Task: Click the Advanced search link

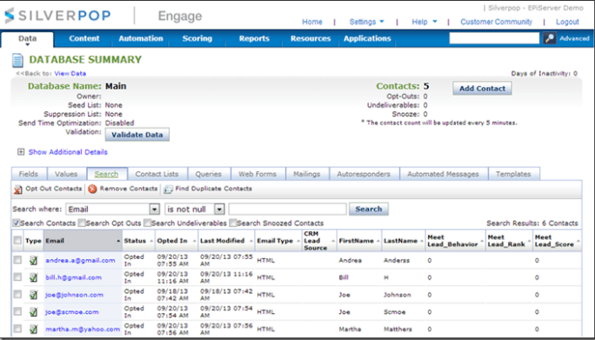Action: (x=574, y=38)
